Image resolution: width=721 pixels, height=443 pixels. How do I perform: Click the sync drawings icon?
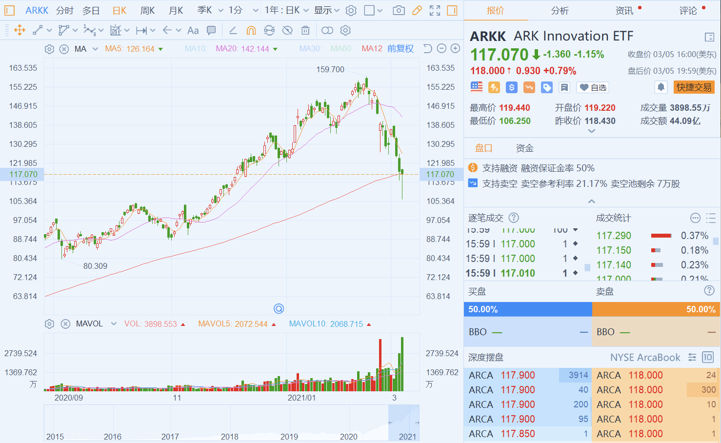pos(269,30)
